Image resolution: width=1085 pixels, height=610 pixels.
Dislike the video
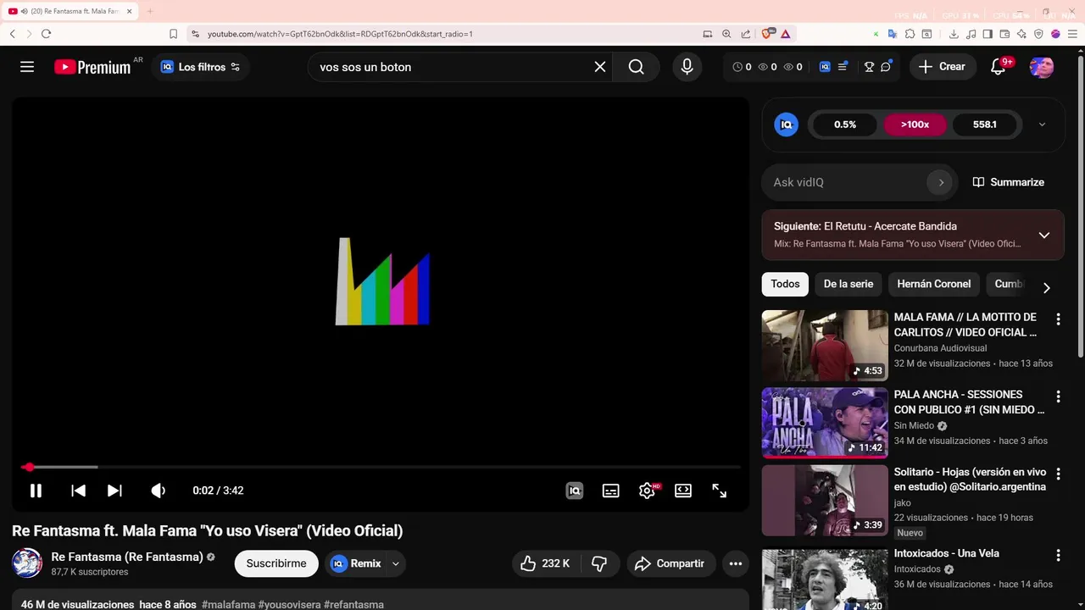(x=599, y=563)
